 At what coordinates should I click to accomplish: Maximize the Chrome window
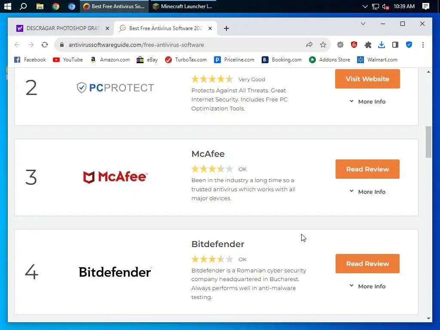pyautogui.click(x=402, y=24)
